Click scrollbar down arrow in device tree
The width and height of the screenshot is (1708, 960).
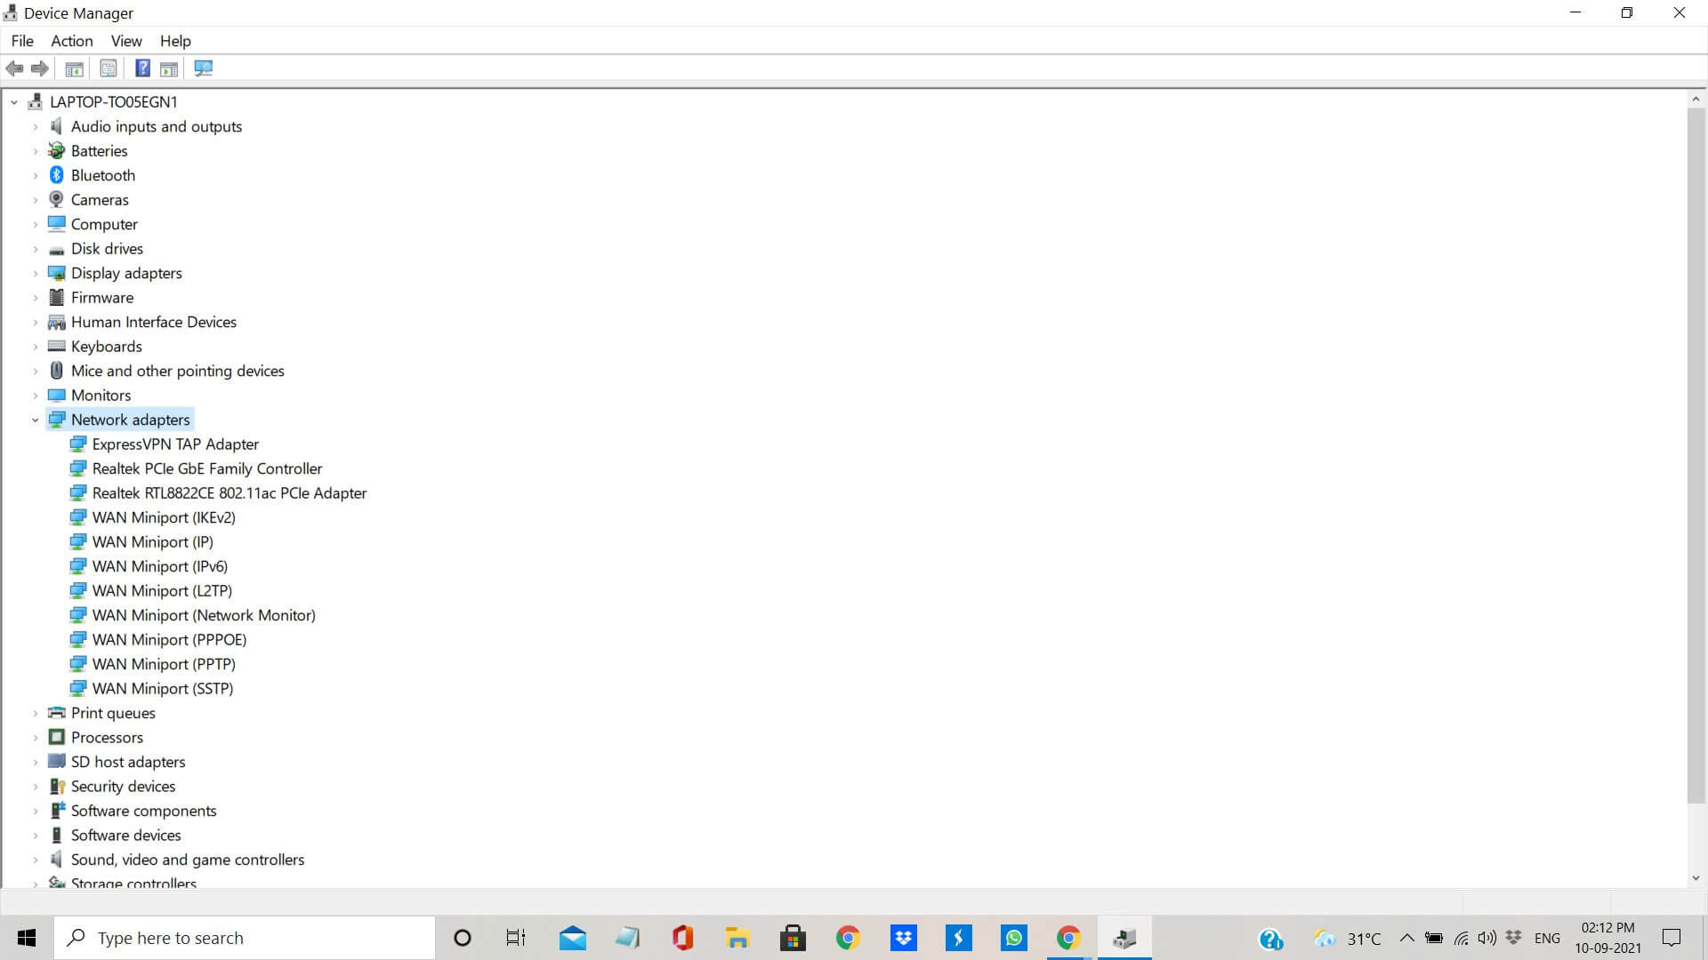point(1696,878)
